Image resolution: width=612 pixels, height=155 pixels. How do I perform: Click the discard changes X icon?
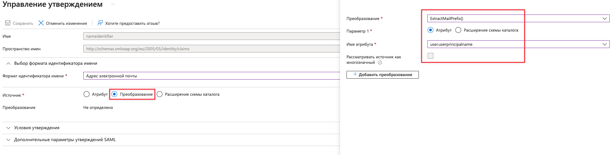click(41, 23)
